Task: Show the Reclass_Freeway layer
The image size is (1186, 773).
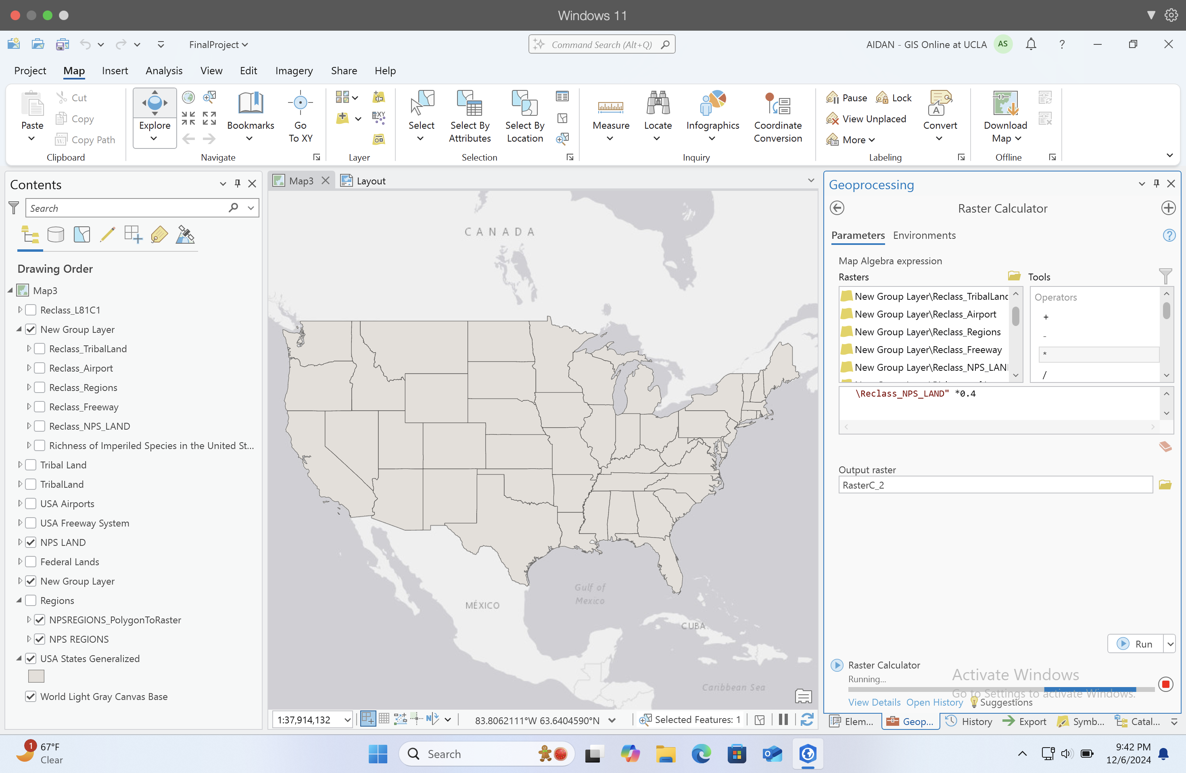Action: click(x=40, y=407)
